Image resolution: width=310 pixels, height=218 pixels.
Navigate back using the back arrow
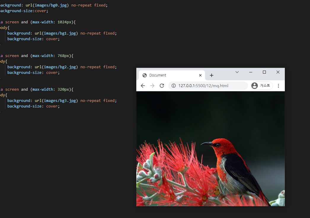143,85
